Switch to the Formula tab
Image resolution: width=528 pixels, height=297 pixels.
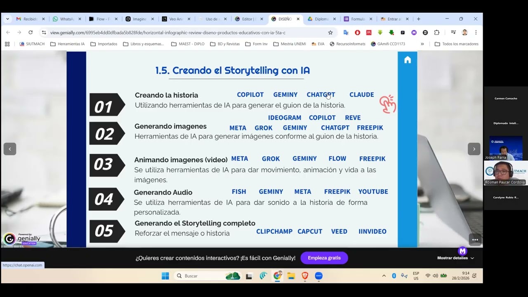coord(357,19)
